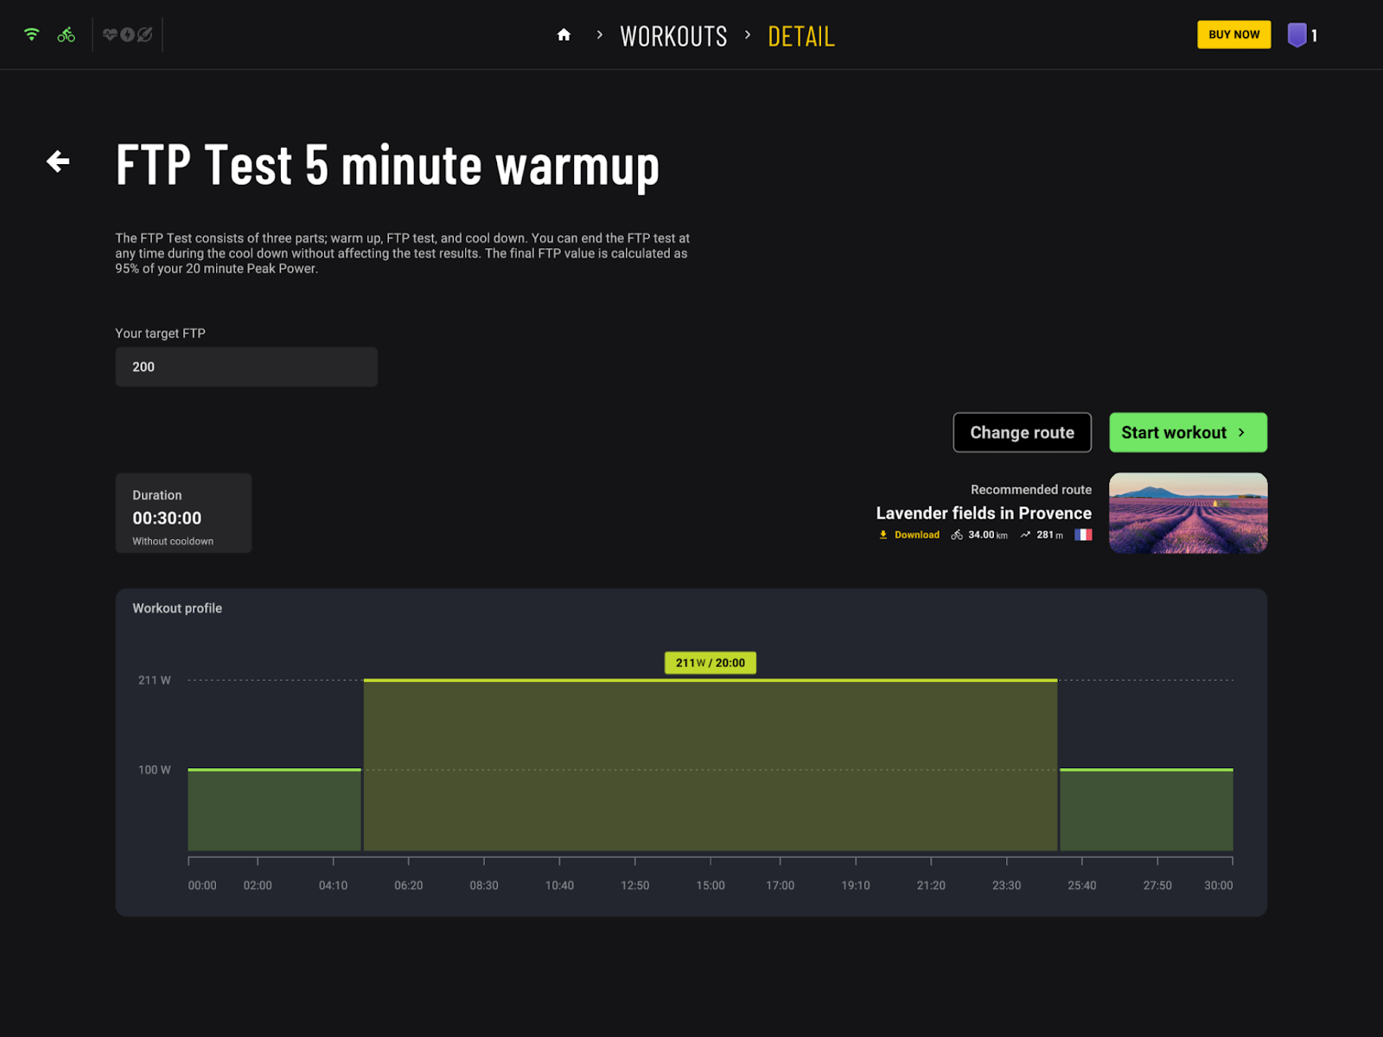This screenshot has height=1037, width=1383.
Task: Select the 211 W / 20:00 interval label
Action: tap(710, 663)
